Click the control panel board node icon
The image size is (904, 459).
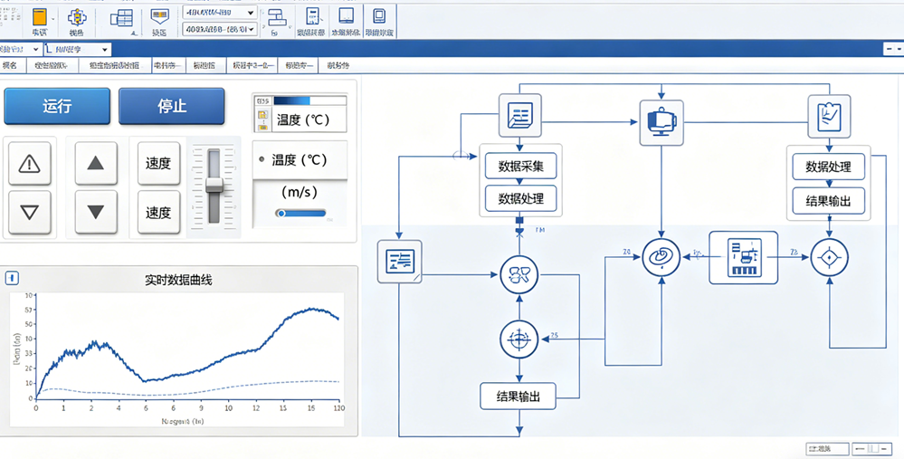point(742,256)
